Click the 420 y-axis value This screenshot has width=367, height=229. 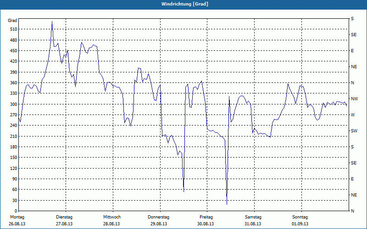click(14, 61)
